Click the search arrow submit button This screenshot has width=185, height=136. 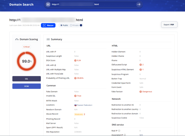138,4
